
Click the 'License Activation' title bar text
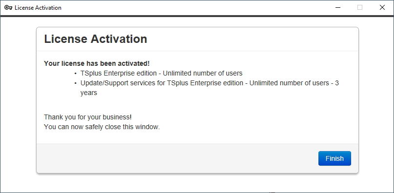pos(38,8)
